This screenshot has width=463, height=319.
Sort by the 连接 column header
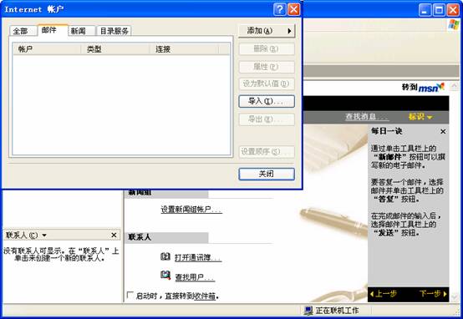point(185,49)
